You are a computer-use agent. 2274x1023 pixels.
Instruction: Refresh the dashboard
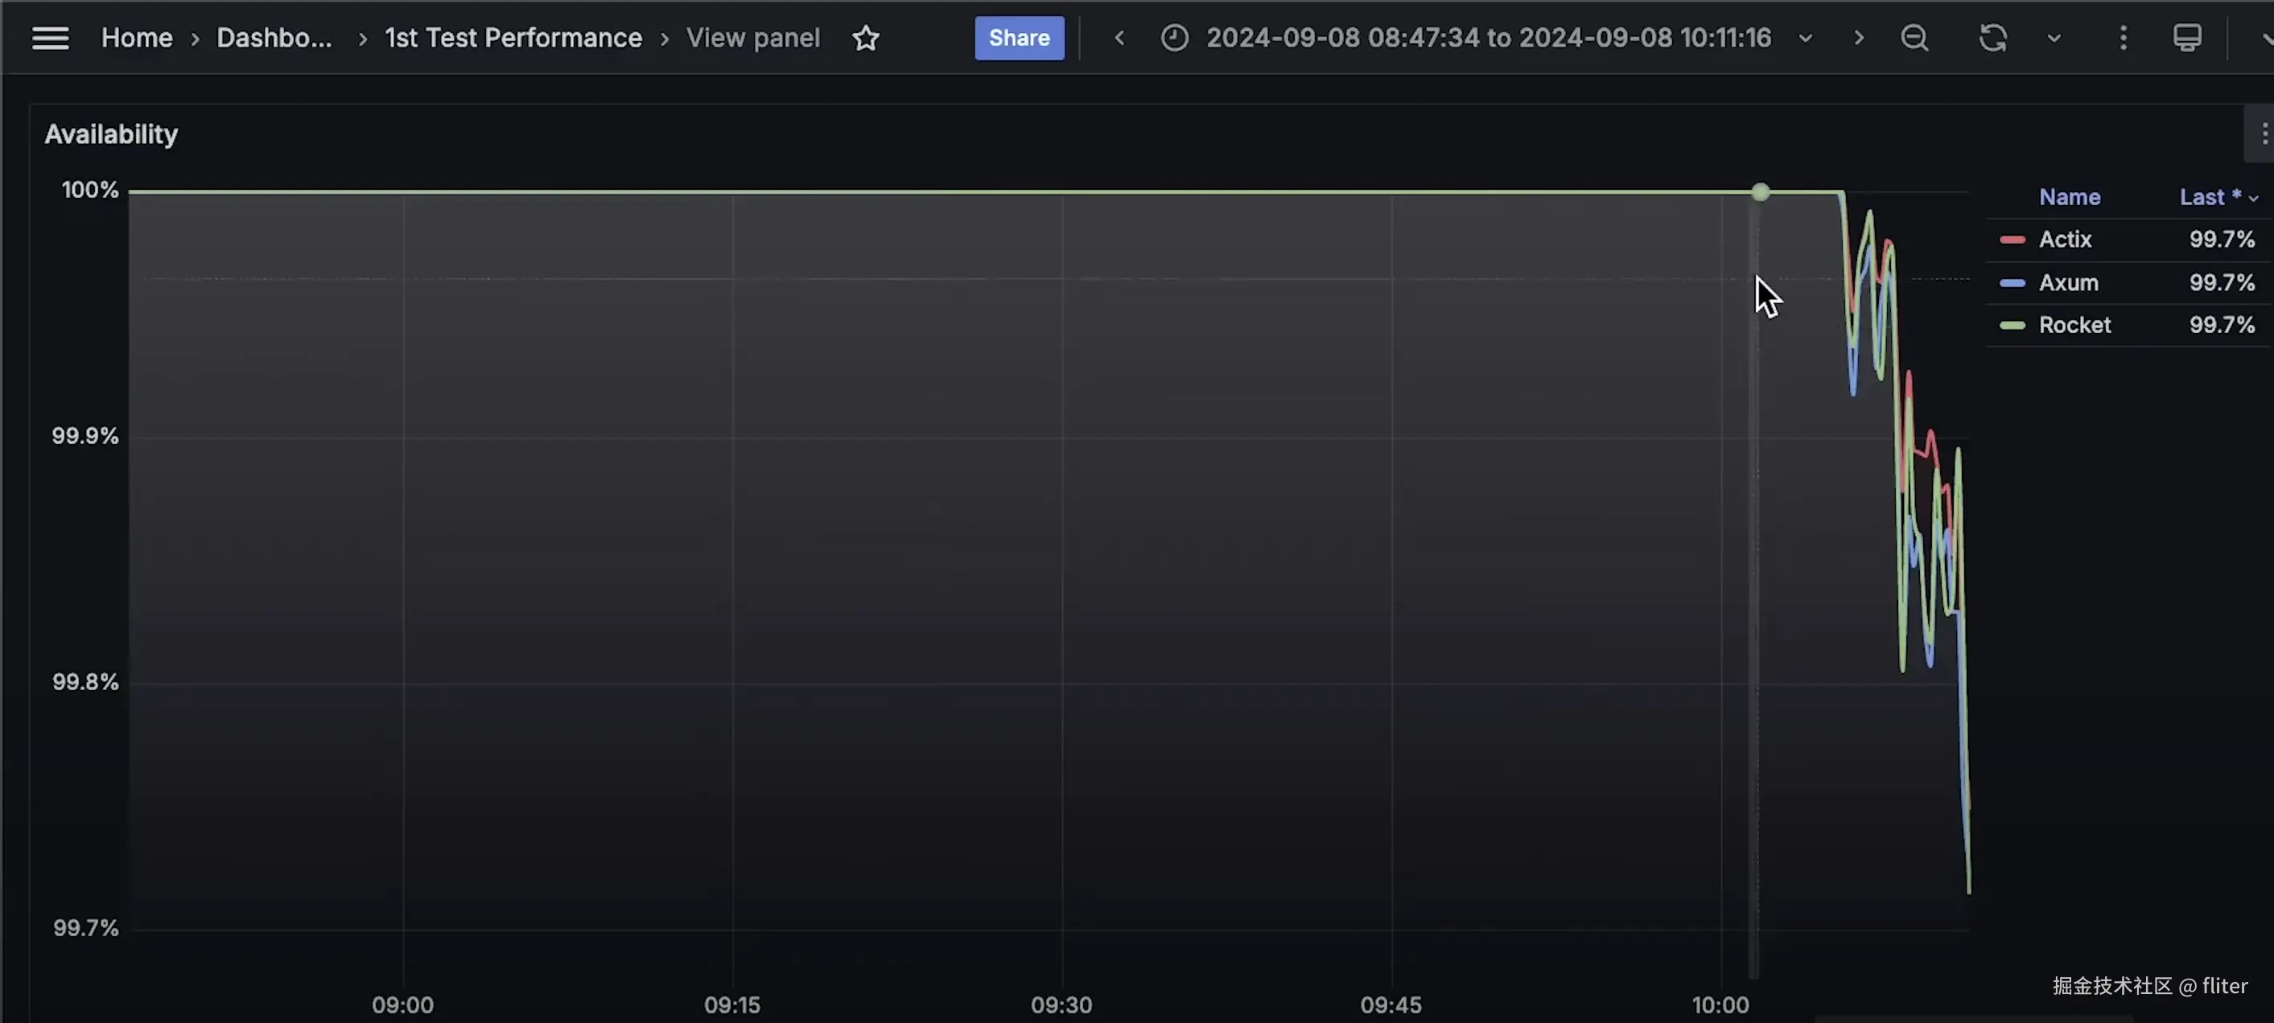(x=1992, y=38)
